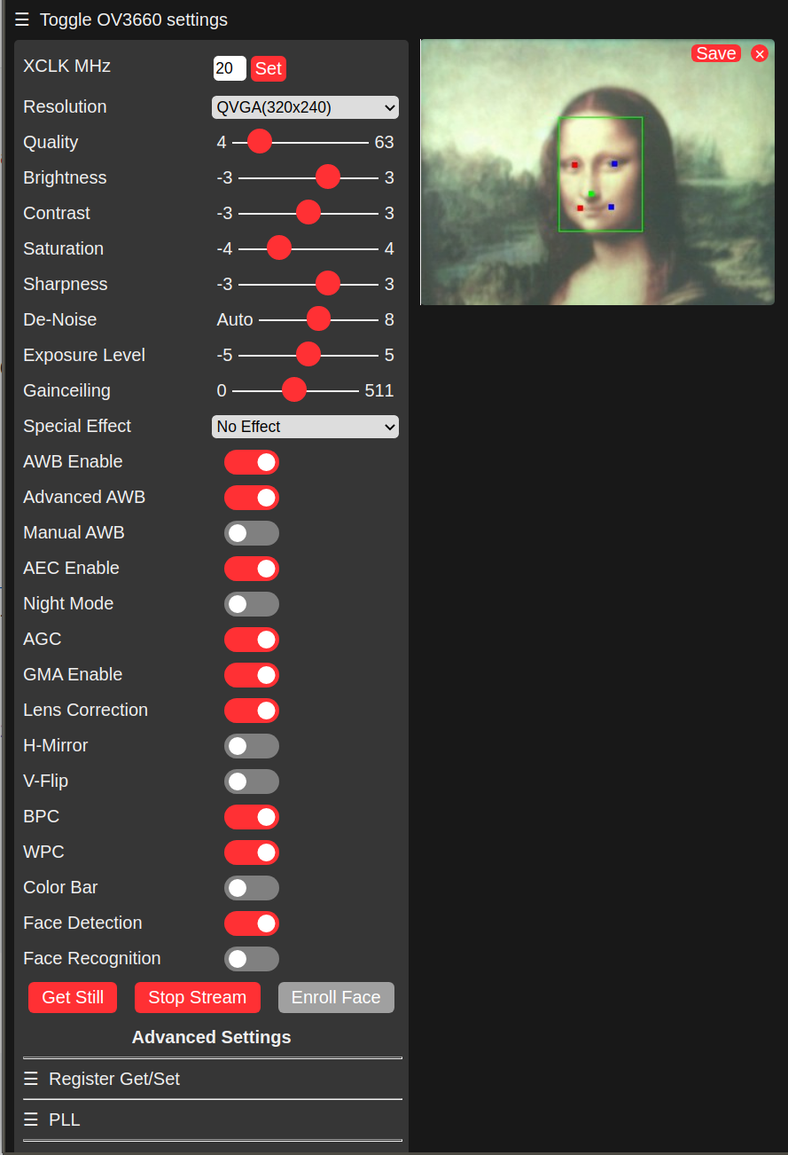Enable the Color Bar toggle
788x1155 pixels.
pos(252,888)
